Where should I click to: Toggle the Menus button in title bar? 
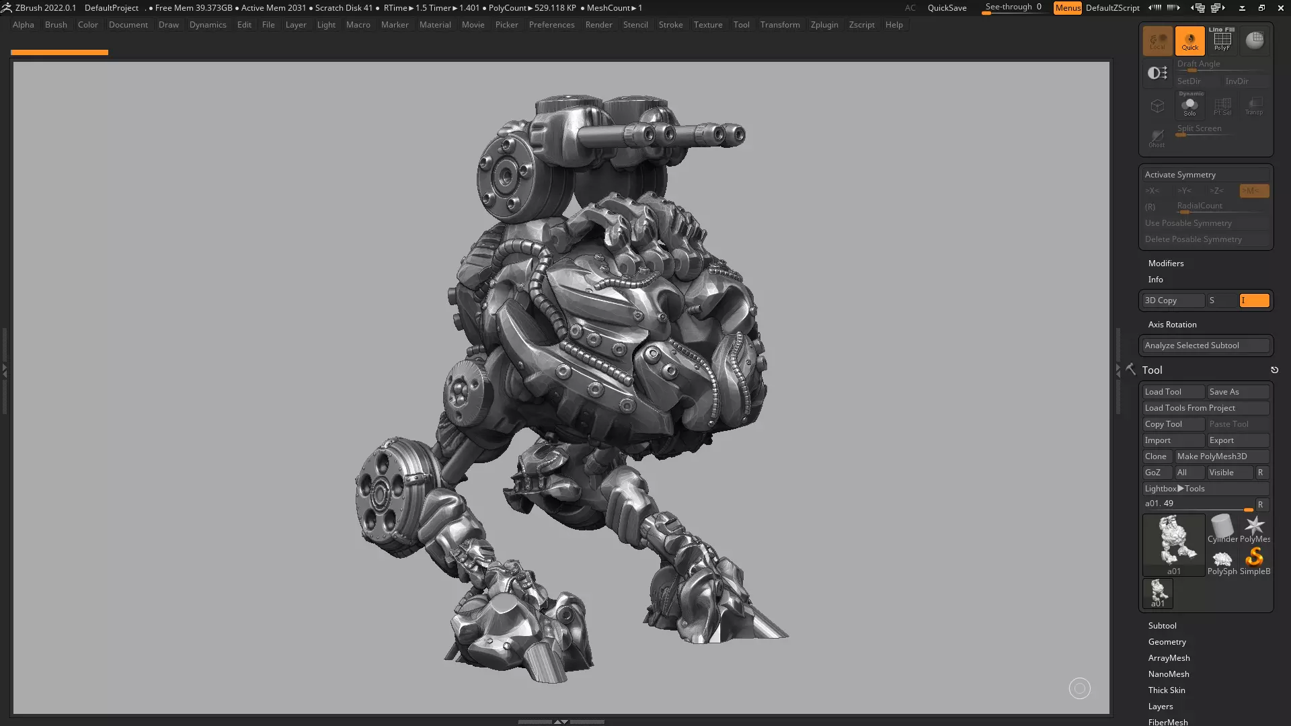(x=1067, y=8)
